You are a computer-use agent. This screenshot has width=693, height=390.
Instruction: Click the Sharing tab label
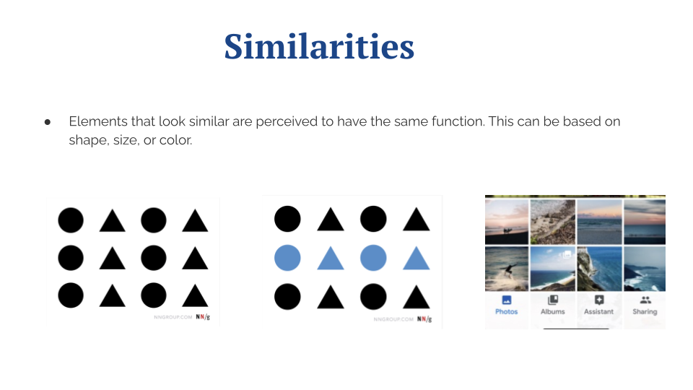645,312
